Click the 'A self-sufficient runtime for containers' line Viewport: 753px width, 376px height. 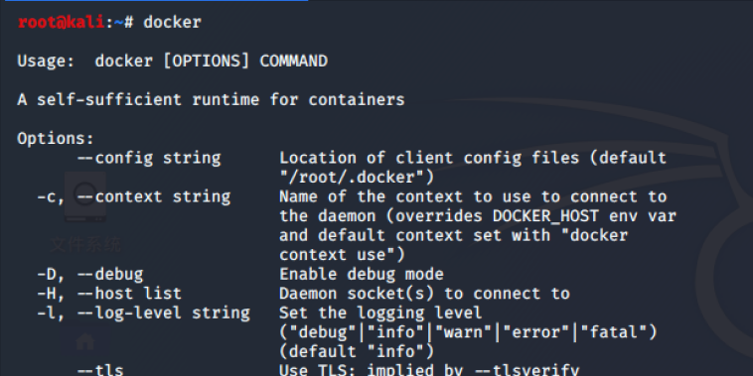coord(211,100)
